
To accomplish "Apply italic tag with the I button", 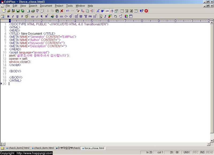I will [13, 17].
